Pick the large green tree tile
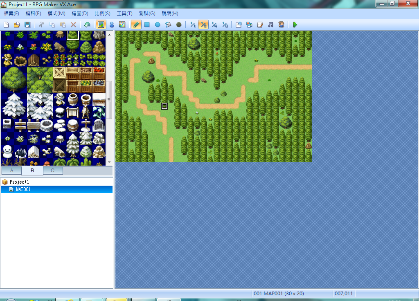 click(x=14, y=80)
